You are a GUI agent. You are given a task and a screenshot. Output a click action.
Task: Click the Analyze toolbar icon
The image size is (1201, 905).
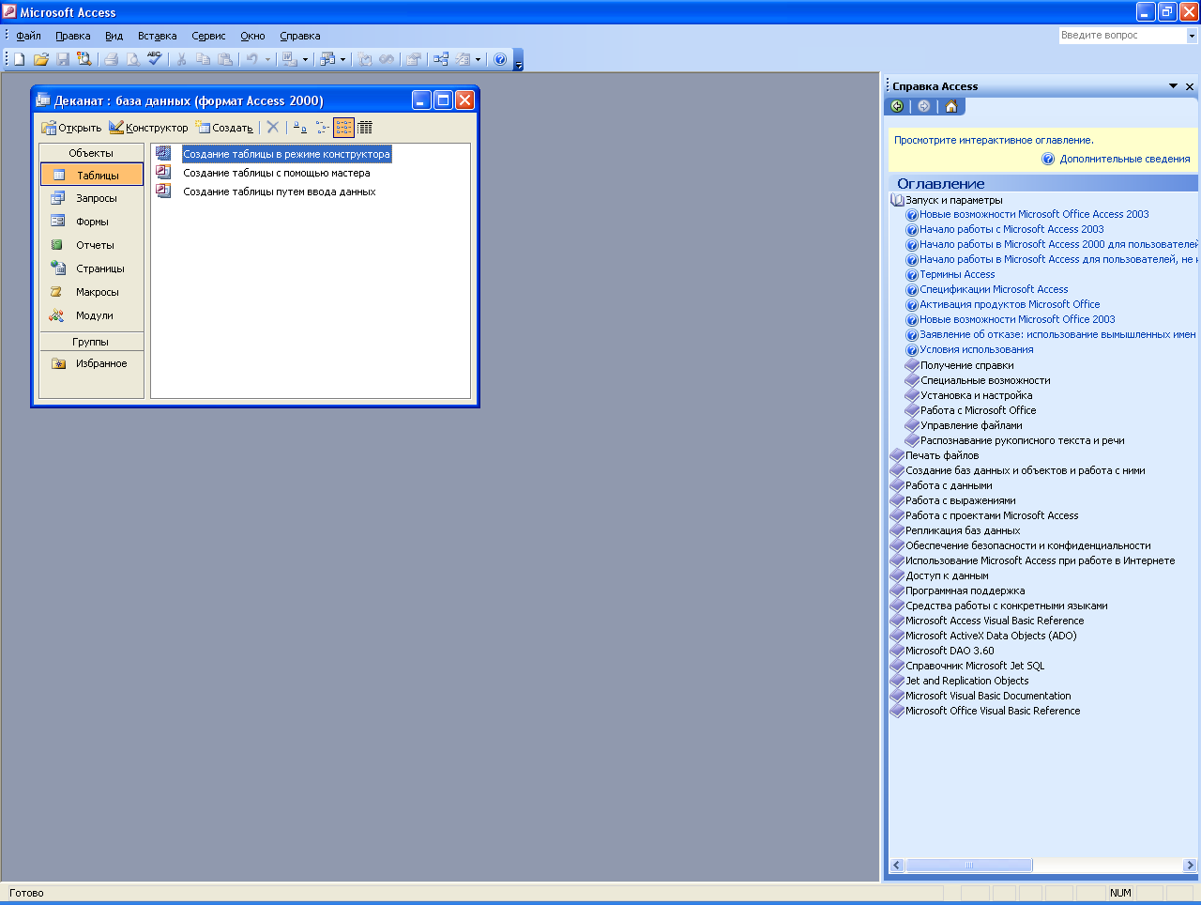point(327,59)
